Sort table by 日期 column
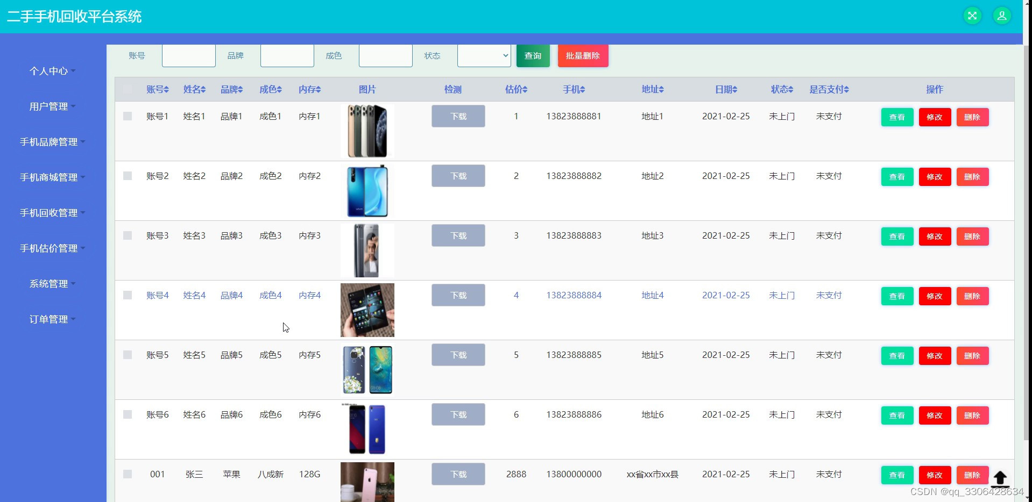Viewport: 1032px width, 502px height. [726, 89]
